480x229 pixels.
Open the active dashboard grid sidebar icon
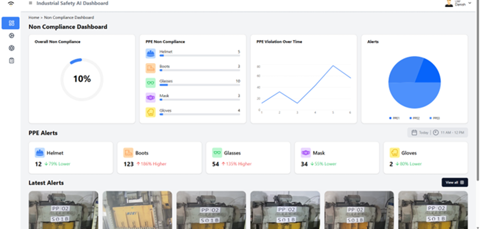[11, 23]
